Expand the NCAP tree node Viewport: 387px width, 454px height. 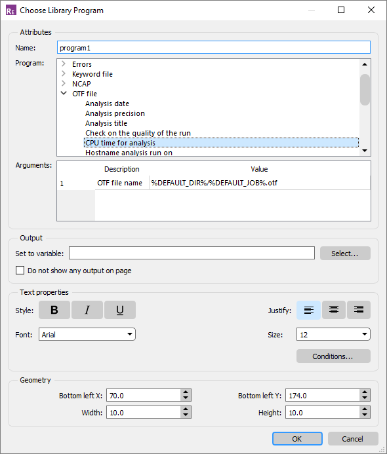pos(64,84)
